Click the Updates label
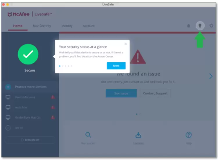 coord(138,143)
